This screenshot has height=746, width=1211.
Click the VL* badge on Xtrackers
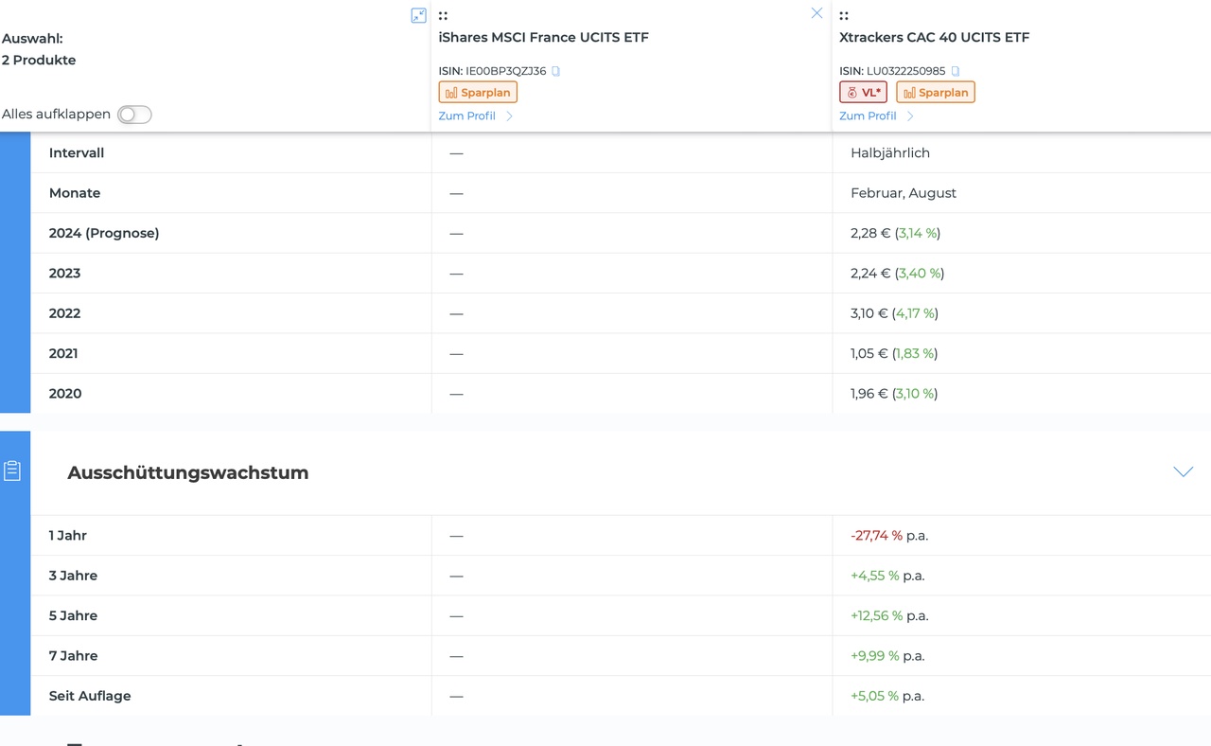[x=863, y=92]
